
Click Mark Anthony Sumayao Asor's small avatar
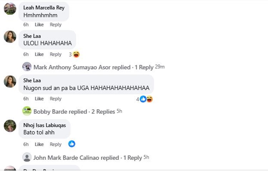(x=27, y=67)
